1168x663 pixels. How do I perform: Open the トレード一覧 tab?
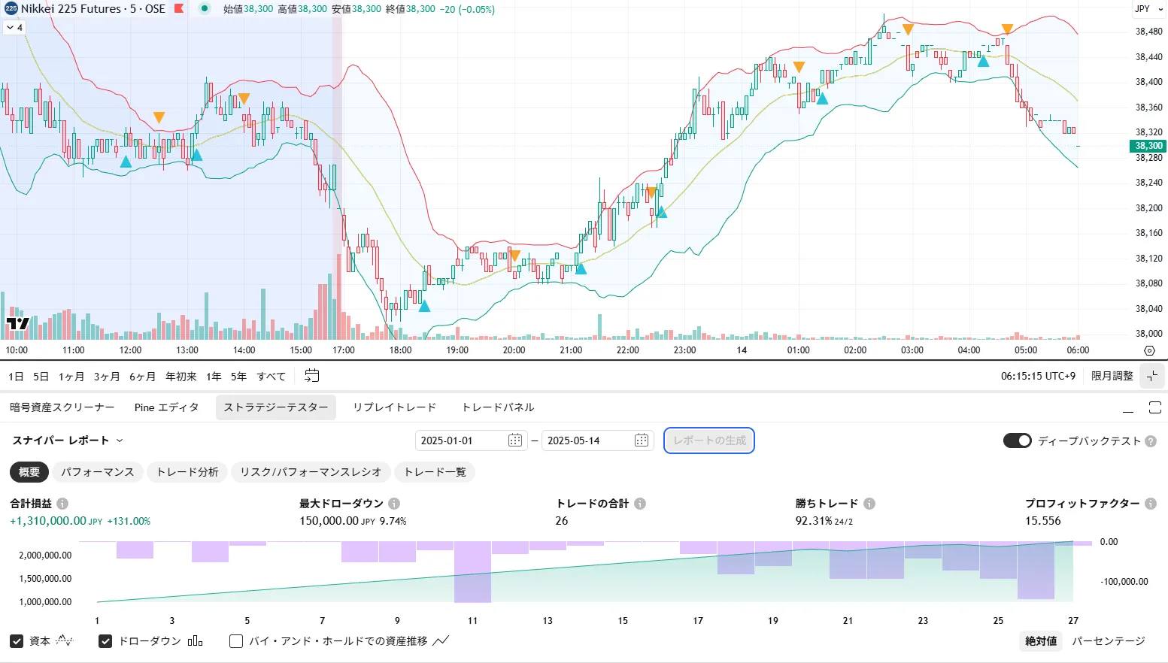click(435, 472)
